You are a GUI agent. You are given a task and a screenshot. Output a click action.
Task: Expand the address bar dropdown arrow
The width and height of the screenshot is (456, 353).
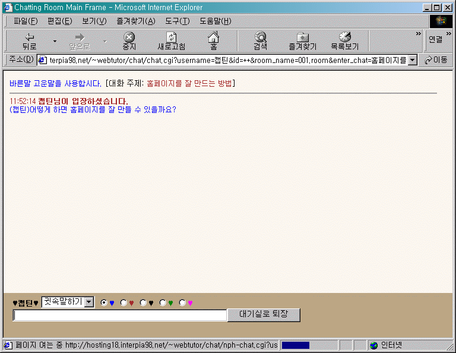click(x=413, y=60)
